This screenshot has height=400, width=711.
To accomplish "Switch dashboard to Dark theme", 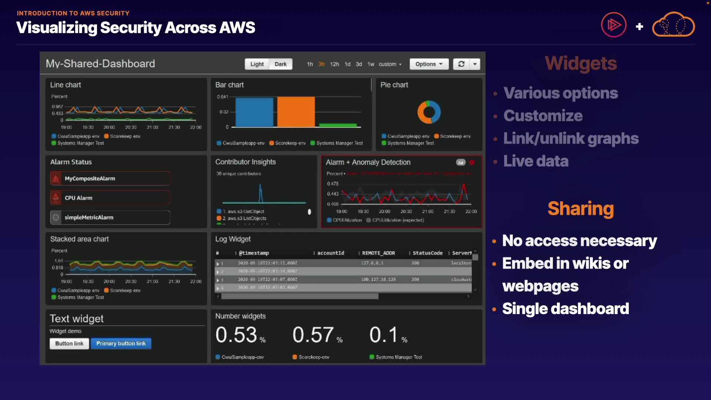I will pyautogui.click(x=280, y=64).
